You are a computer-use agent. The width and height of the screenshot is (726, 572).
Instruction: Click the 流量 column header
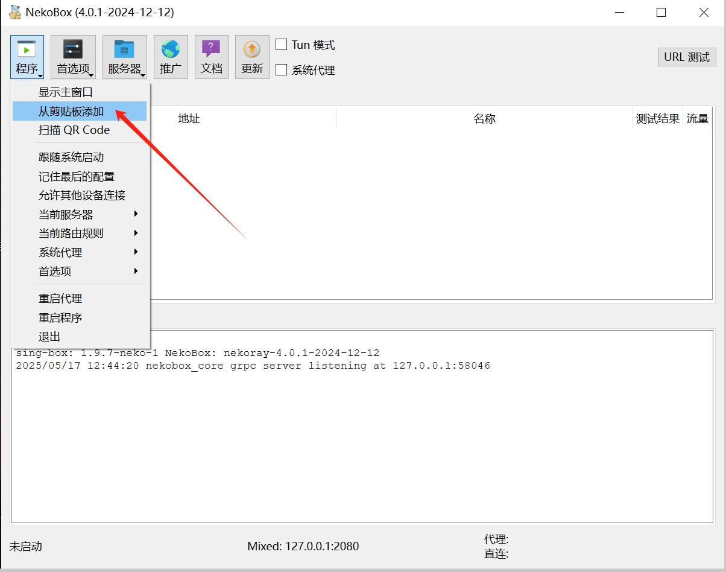pyautogui.click(x=698, y=119)
